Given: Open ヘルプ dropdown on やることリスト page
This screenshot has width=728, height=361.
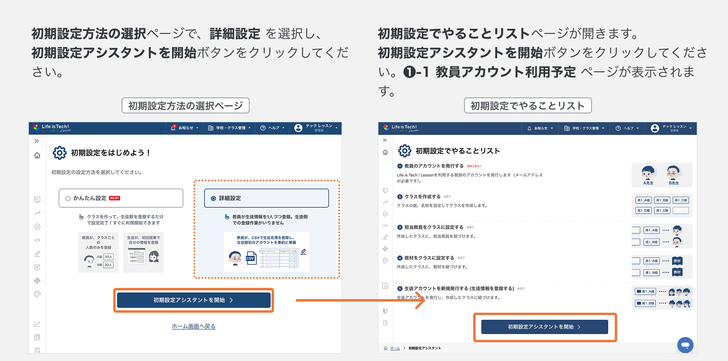Looking at the screenshot, I should pos(627,128).
